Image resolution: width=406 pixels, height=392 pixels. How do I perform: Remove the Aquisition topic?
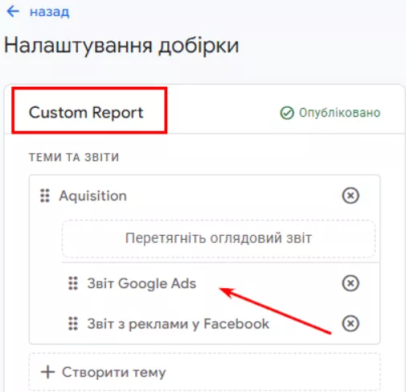pos(351,196)
